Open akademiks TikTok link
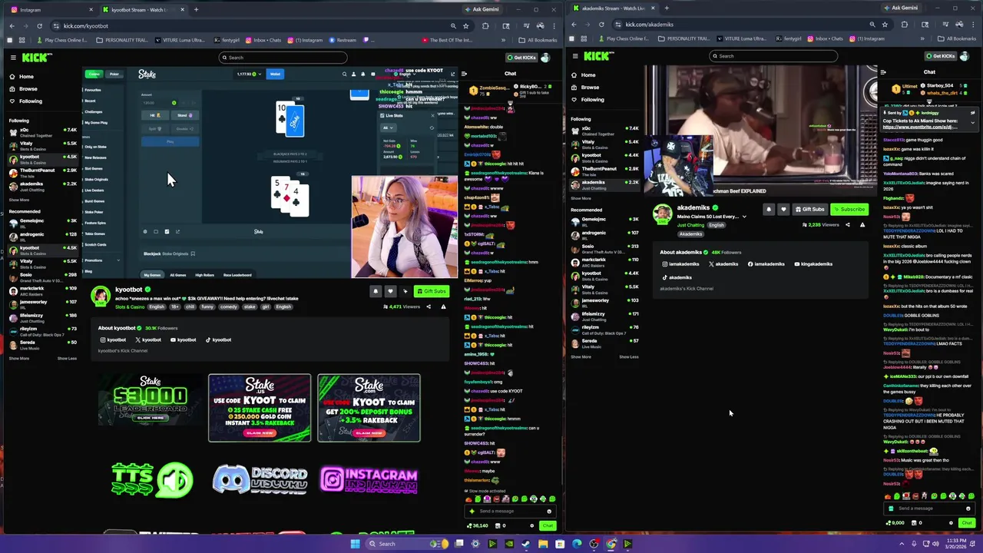The image size is (983, 553). point(677,277)
